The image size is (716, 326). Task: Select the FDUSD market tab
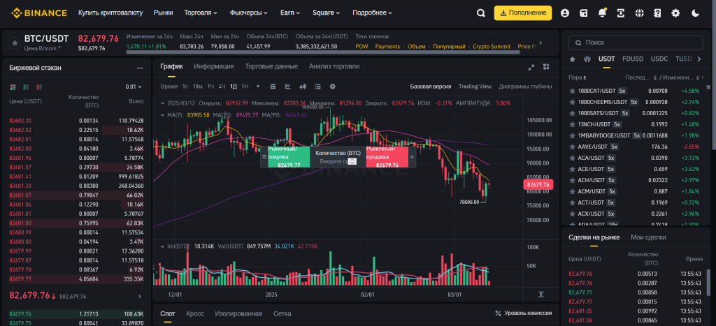[x=632, y=59]
